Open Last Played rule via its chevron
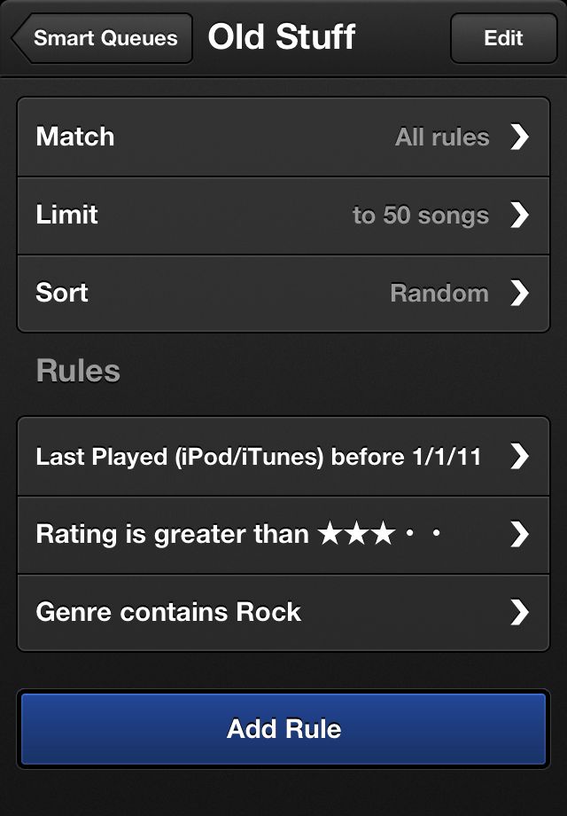567x816 pixels. [520, 456]
